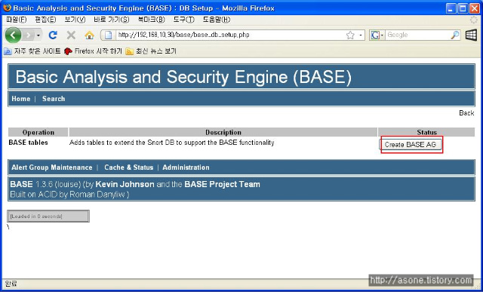Image resolution: width=483 pixels, height=292 pixels.
Task: Click the Home link in BASE navigation
Action: (x=21, y=99)
